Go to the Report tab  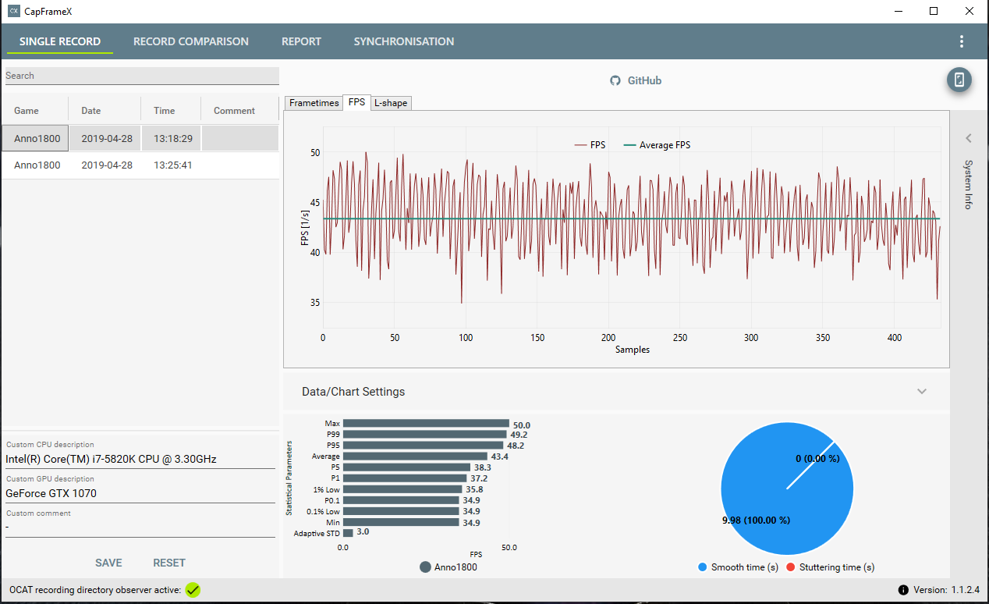(x=301, y=41)
